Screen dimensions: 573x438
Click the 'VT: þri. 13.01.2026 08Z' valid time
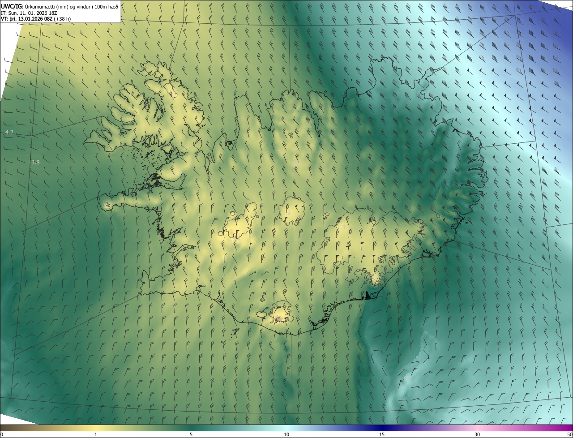point(26,19)
